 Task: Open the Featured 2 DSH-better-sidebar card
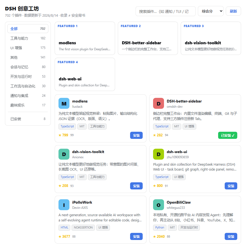[148, 38]
